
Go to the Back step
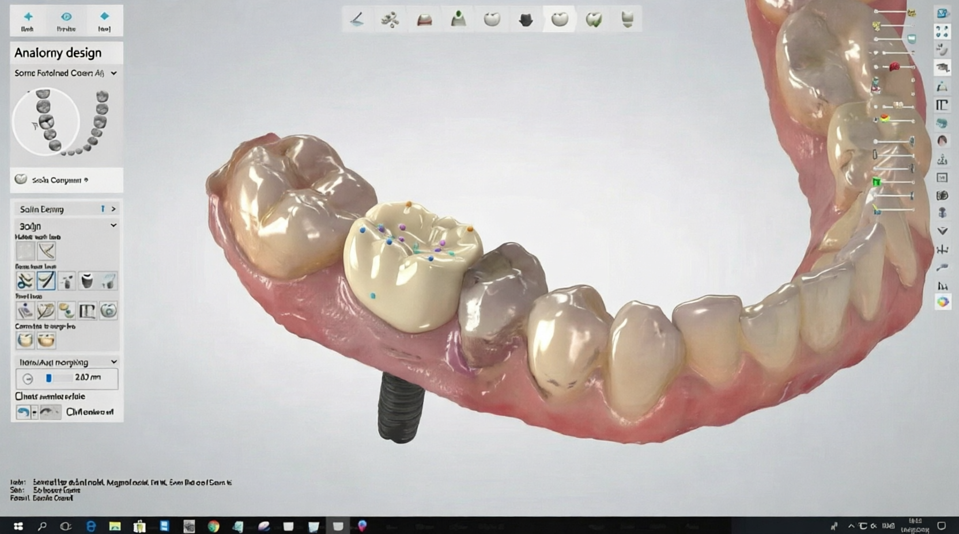28,21
